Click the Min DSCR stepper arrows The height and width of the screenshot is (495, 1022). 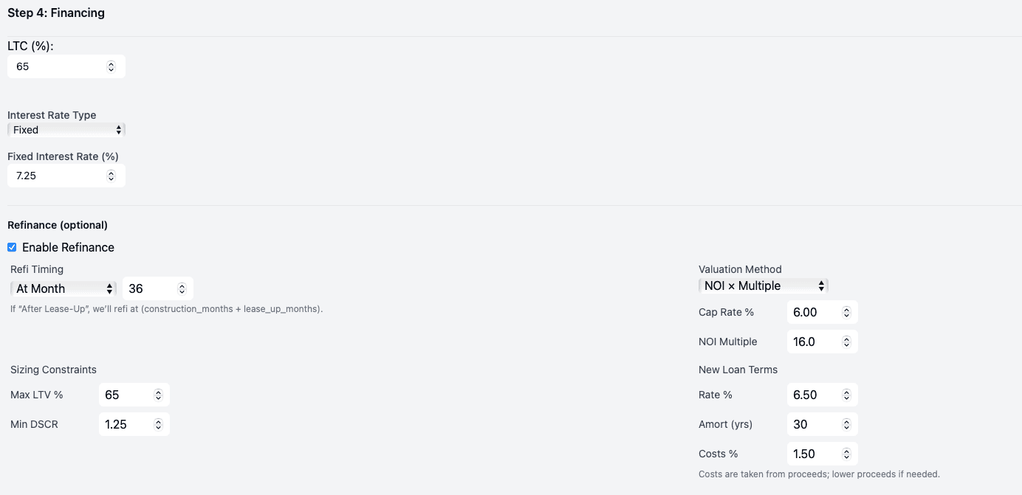tap(158, 424)
